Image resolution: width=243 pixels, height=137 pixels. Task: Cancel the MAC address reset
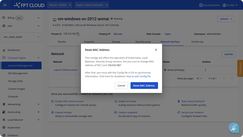121,86
